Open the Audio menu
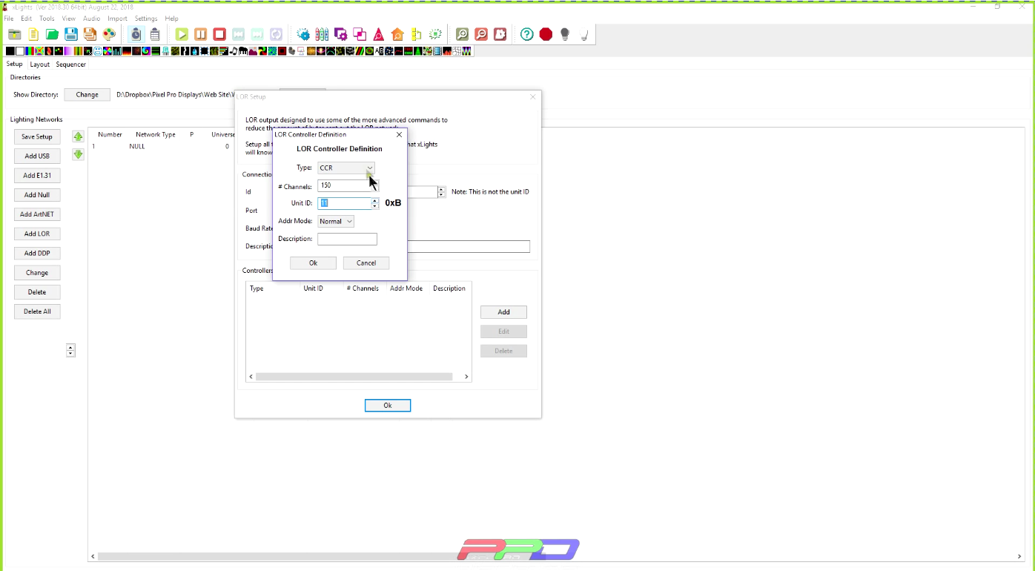The image size is (1035, 571). 92,19
